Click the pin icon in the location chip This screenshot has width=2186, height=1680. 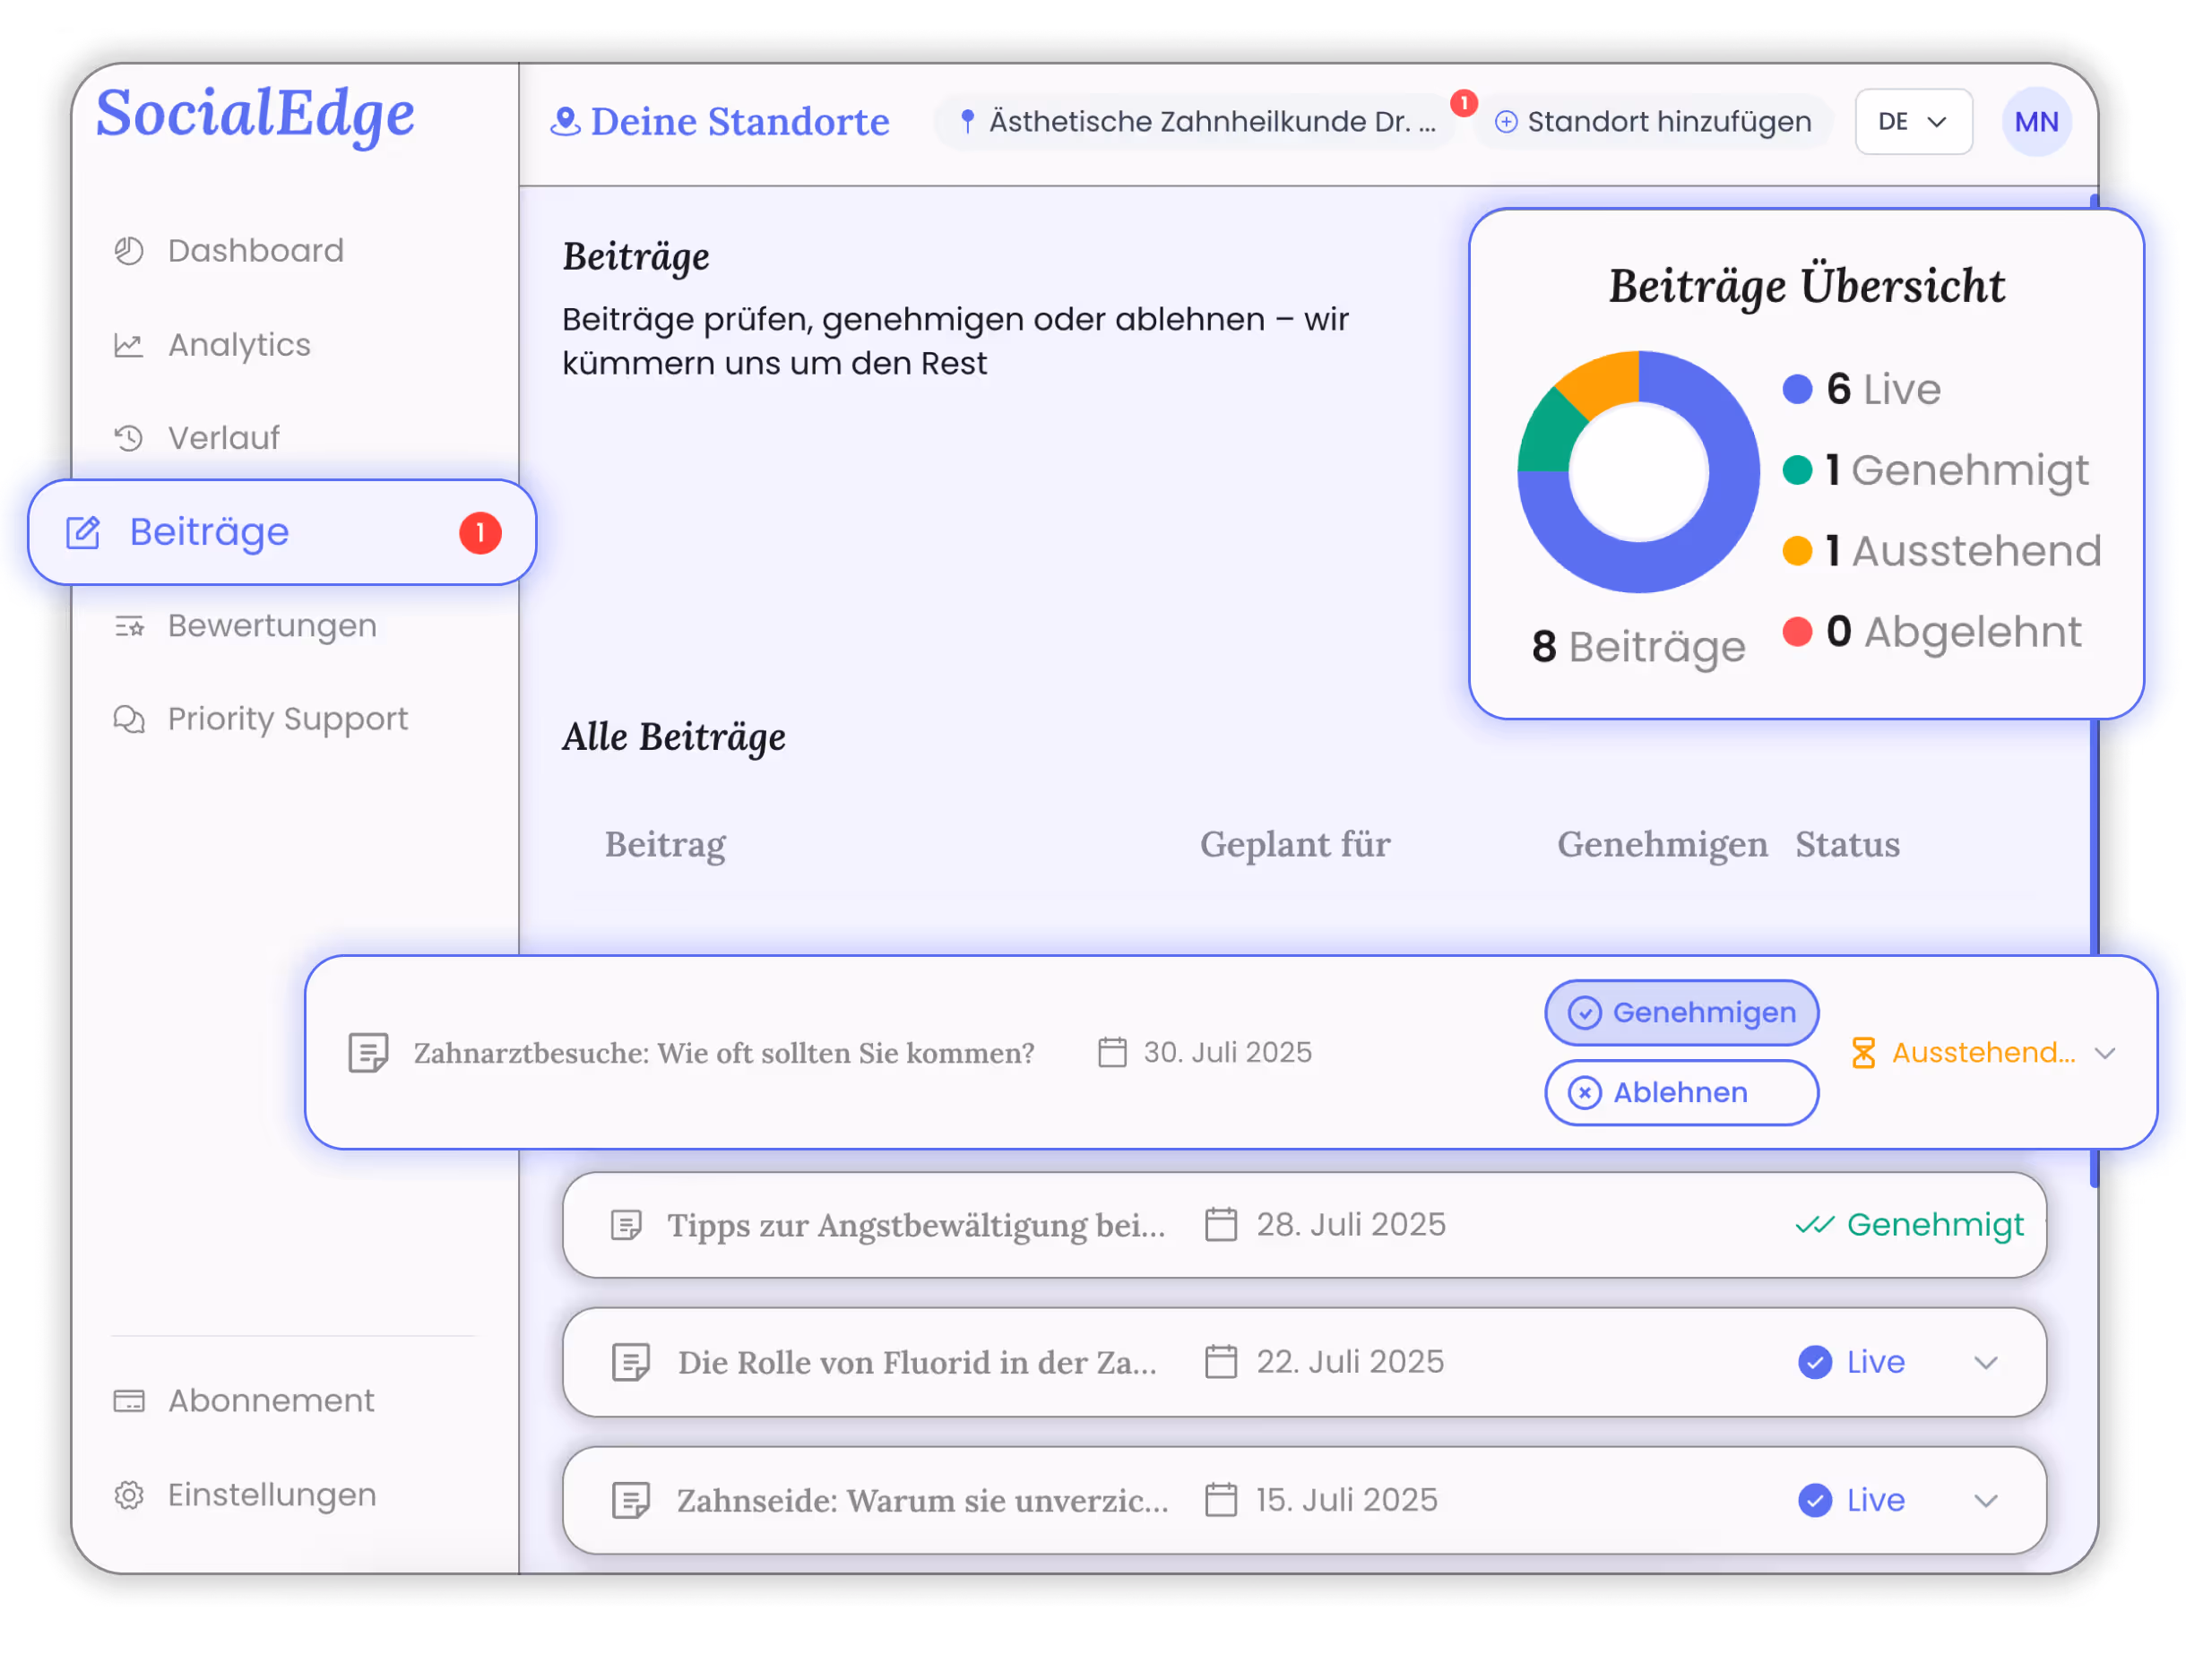[967, 121]
